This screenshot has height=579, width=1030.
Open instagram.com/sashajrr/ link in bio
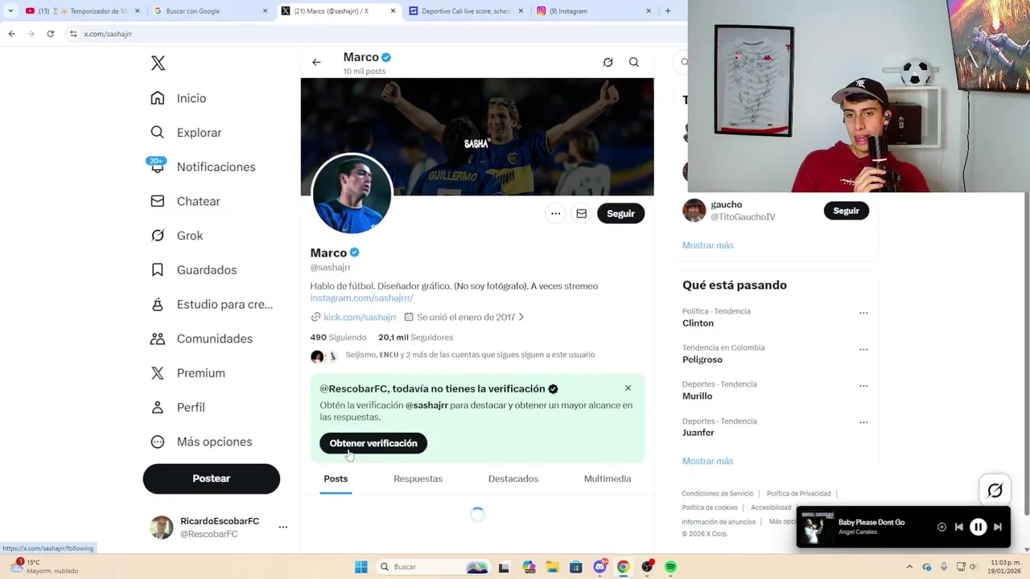click(361, 298)
